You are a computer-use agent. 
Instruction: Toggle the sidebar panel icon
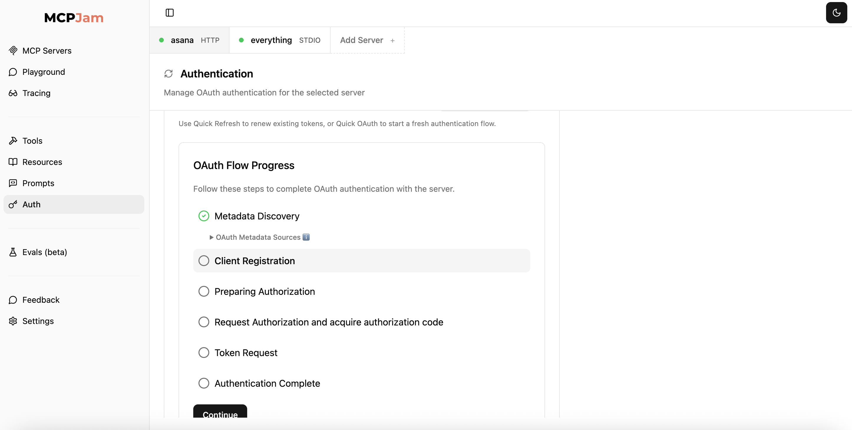pos(169,13)
